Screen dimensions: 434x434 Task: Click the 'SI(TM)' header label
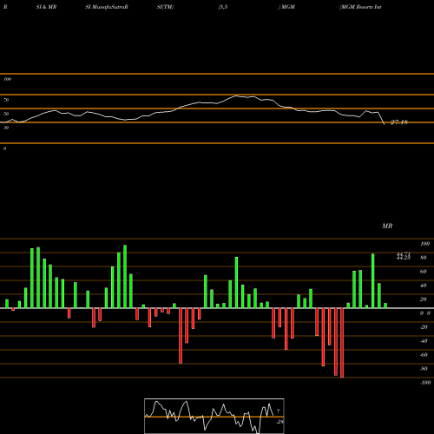(165, 7)
